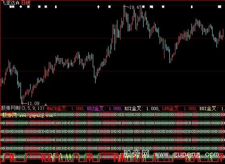Click the asterisk marker touching the 19.47 label
The image size is (225, 164).
point(144,6)
